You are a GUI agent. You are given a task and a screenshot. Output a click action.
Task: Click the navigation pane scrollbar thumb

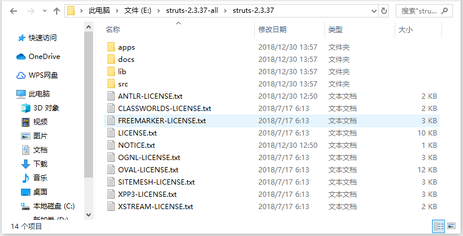[x=88, y=105]
